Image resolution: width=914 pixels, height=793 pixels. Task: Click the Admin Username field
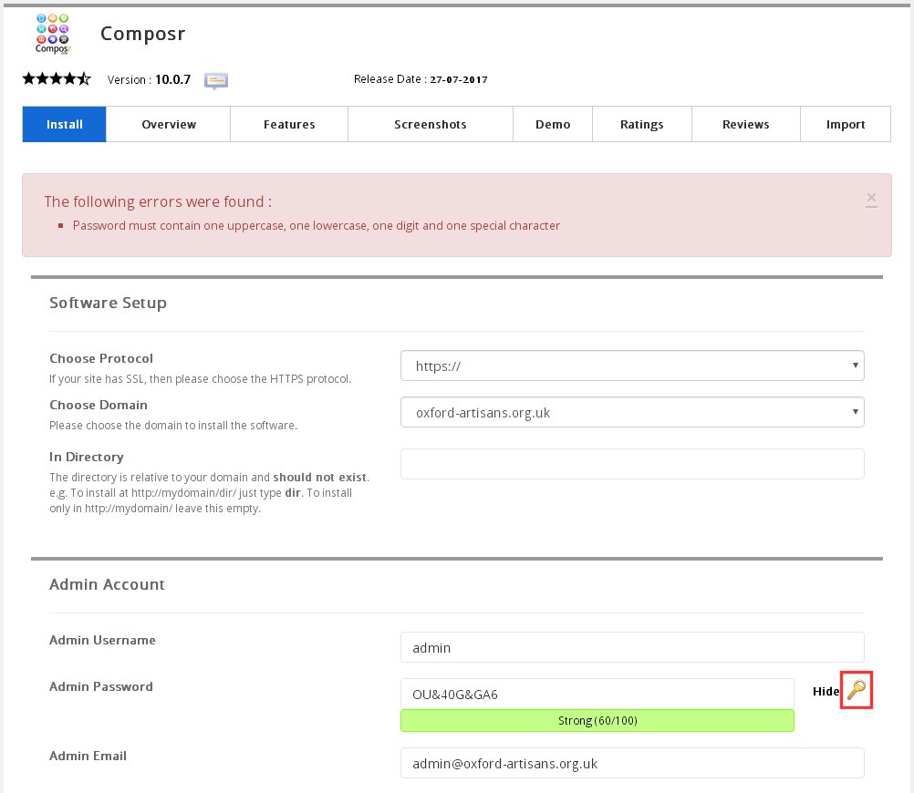point(632,648)
